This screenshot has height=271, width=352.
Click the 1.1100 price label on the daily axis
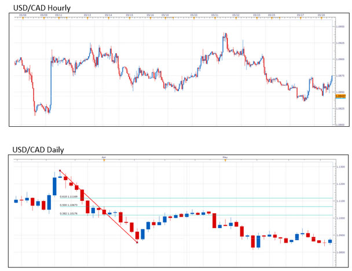point(341,201)
